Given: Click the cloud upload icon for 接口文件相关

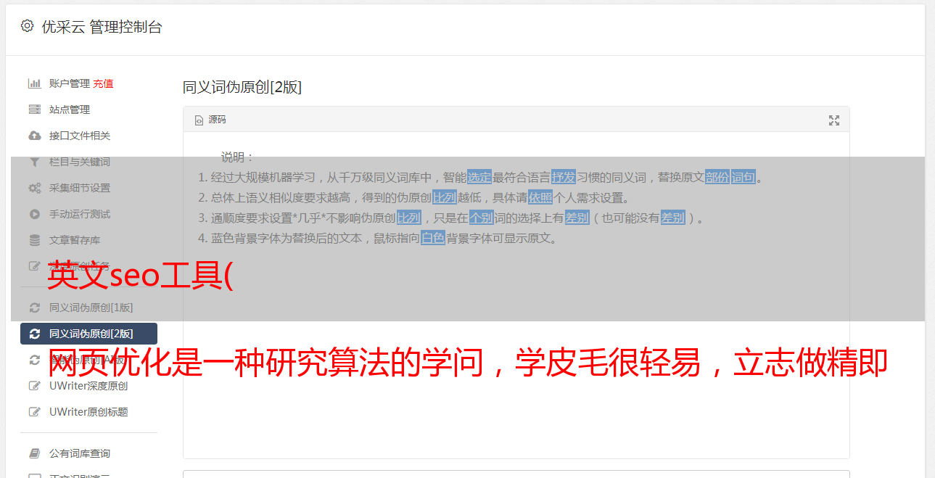Looking at the screenshot, I should pyautogui.click(x=34, y=136).
